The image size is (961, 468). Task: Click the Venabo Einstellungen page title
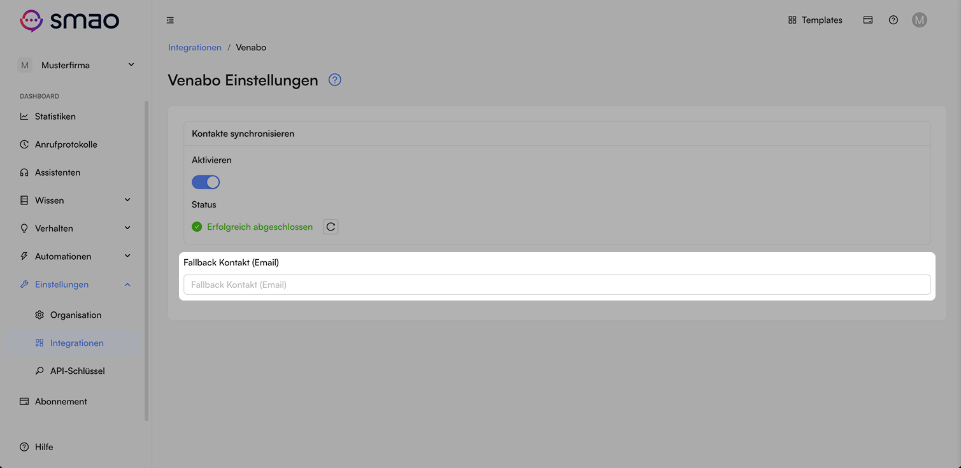(243, 80)
